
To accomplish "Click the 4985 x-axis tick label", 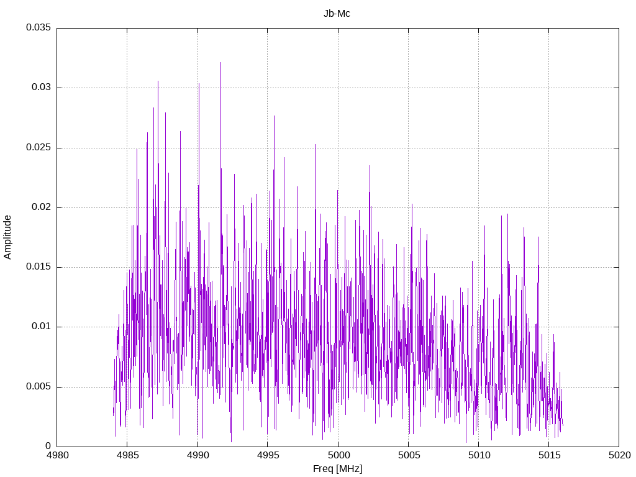I will [127, 455].
